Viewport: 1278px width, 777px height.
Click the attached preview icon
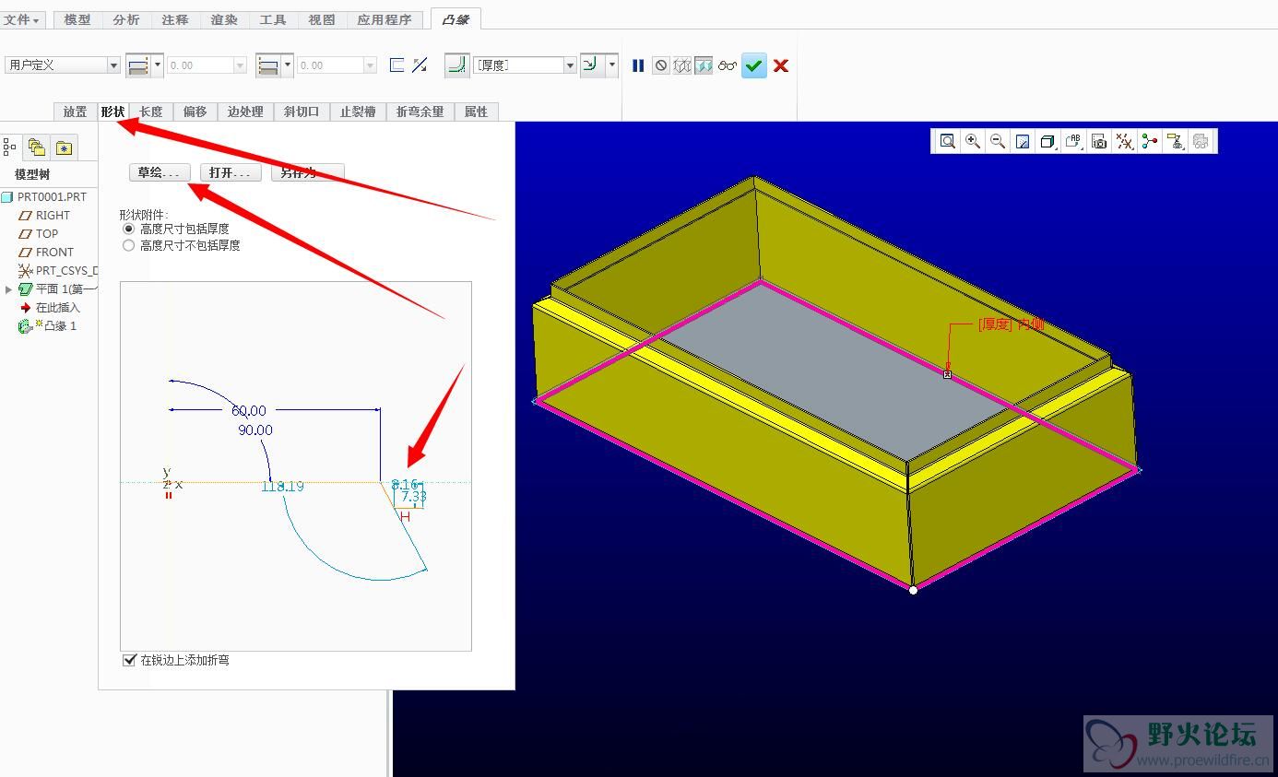[x=704, y=65]
